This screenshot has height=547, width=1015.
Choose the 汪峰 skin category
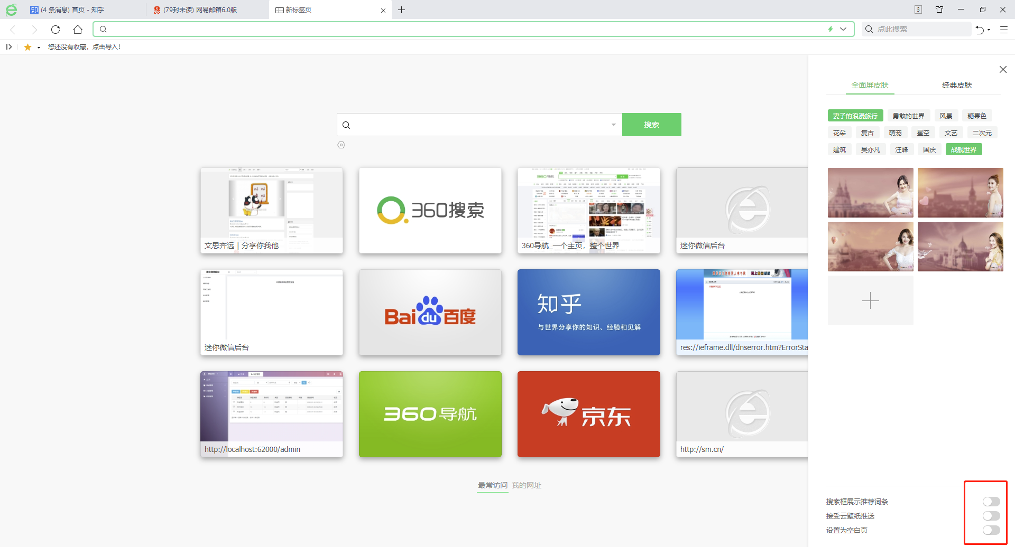902,149
